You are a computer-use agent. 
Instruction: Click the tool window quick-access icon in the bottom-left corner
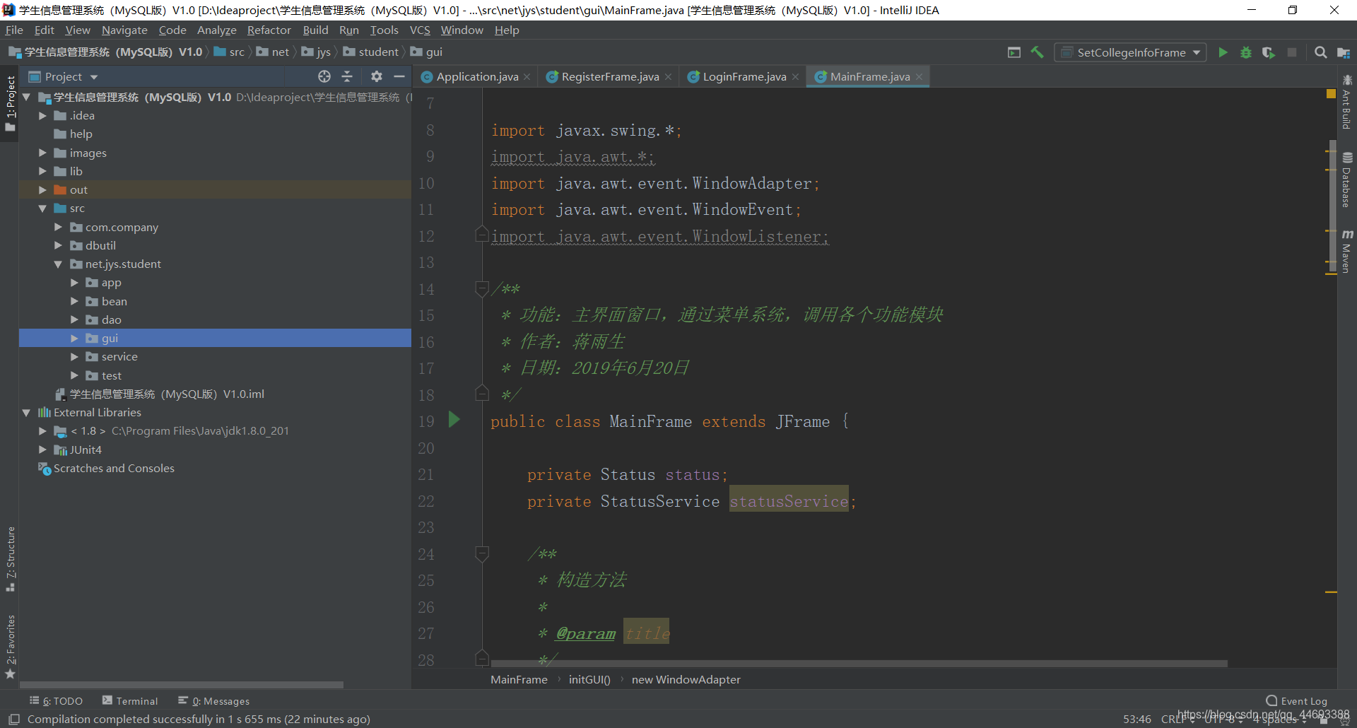click(x=13, y=719)
